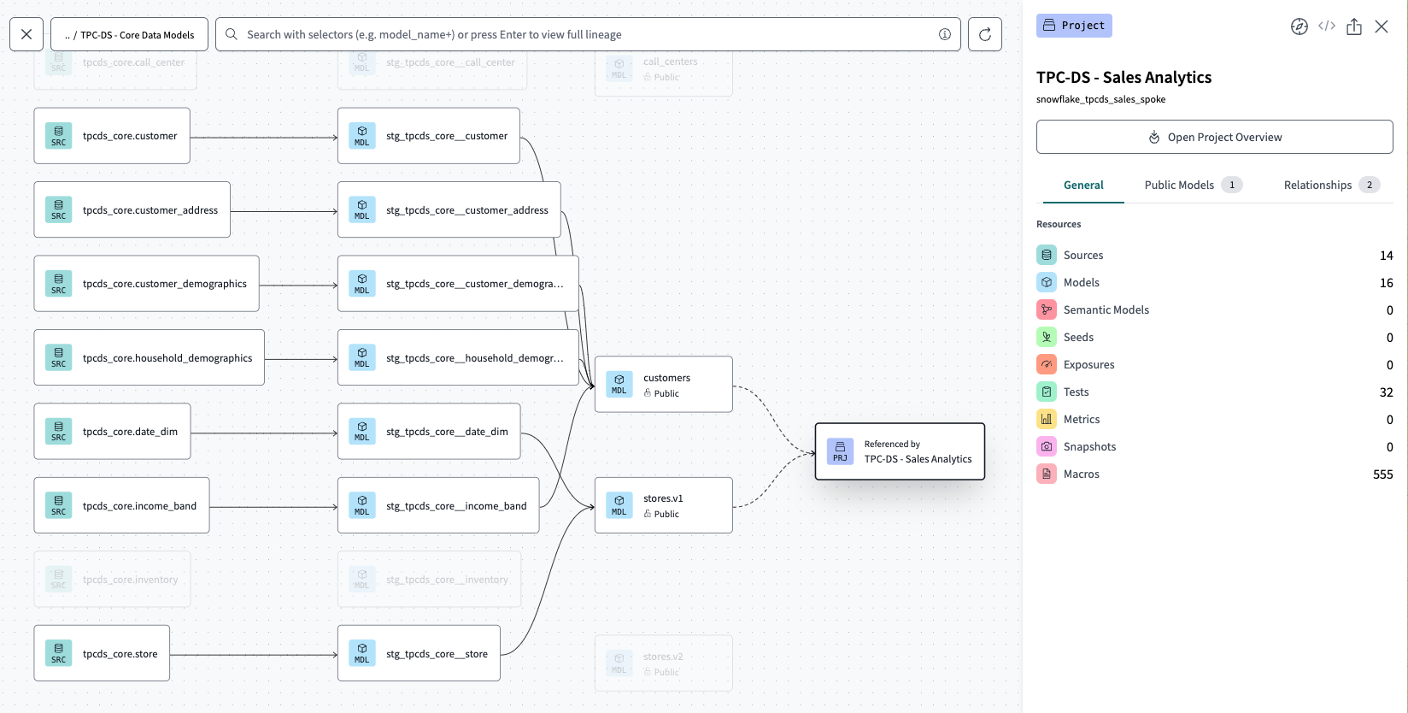Open the compass explore icon

tap(1299, 27)
